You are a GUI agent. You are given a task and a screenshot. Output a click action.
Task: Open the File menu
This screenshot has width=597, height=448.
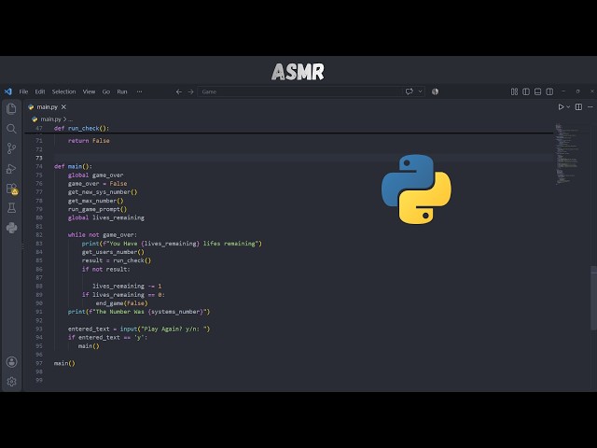click(23, 91)
